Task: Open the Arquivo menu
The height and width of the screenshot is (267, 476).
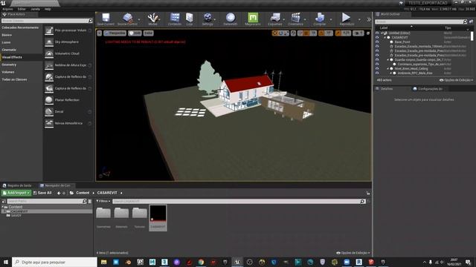Action: (7, 9)
